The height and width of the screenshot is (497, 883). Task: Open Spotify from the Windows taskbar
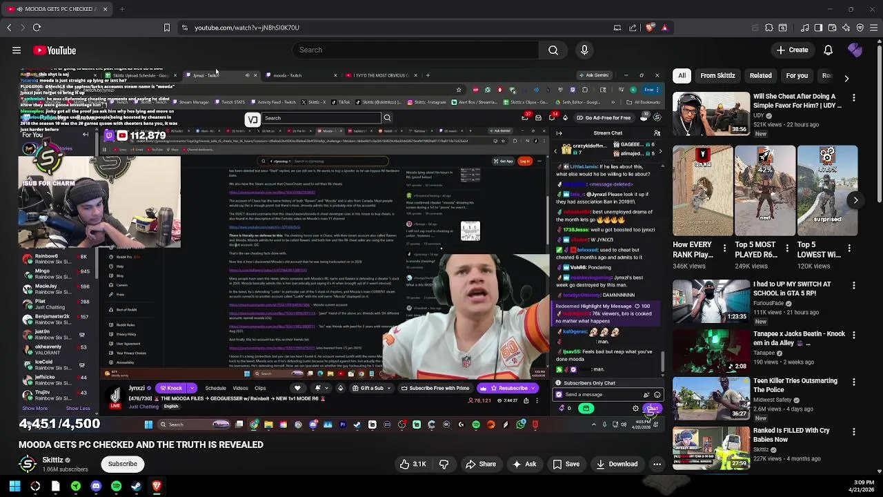(x=116, y=486)
